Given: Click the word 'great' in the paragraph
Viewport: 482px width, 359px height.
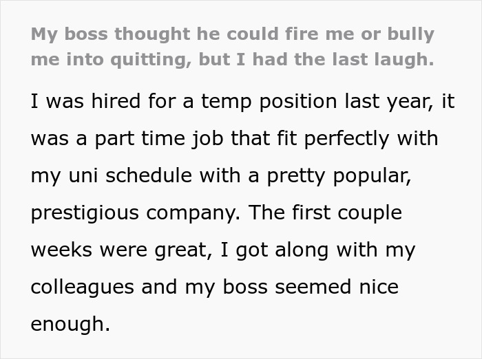Looking at the screenshot, I should click(183, 251).
